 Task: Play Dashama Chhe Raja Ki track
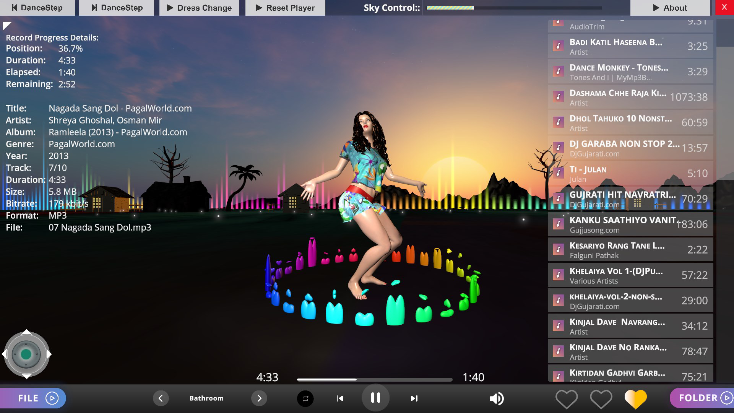coord(630,97)
